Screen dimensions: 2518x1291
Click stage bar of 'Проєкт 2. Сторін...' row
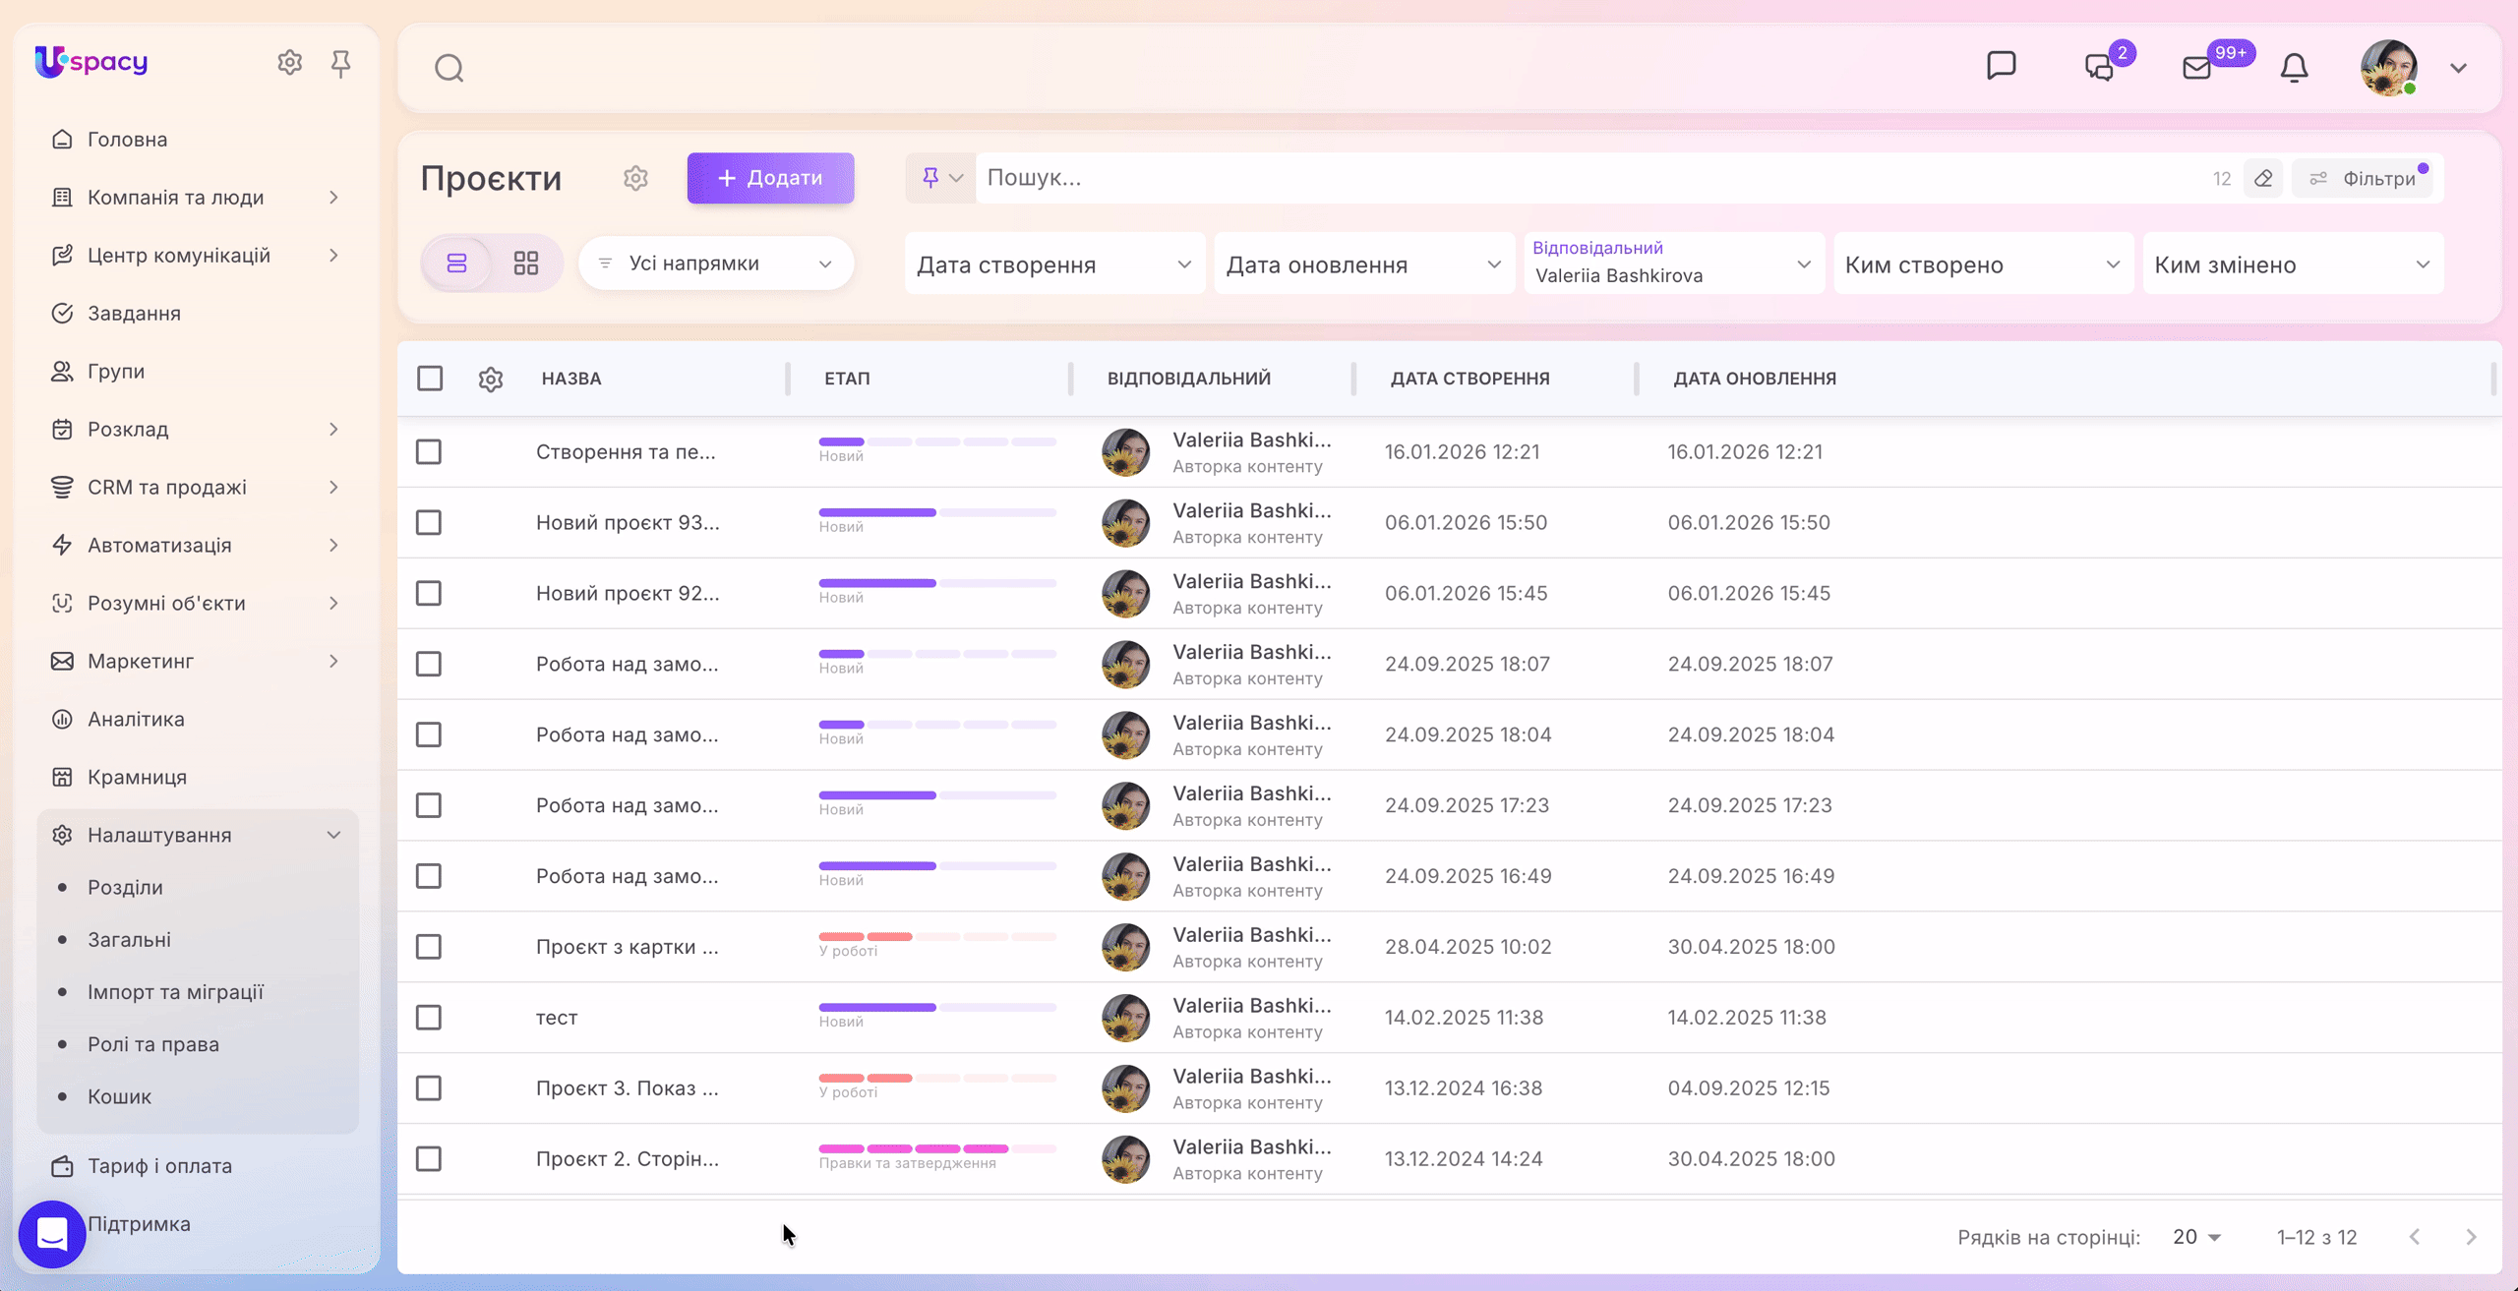(937, 1149)
